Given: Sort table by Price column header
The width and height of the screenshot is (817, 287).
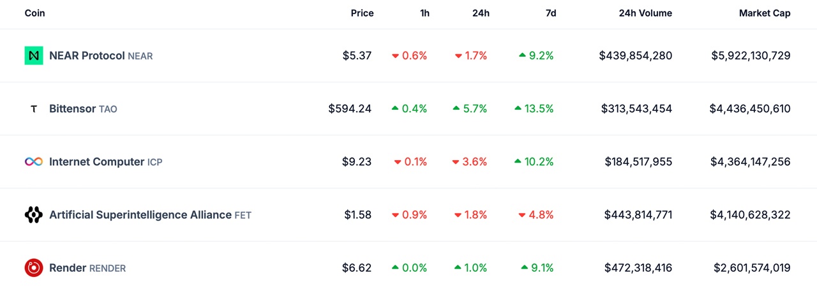Looking at the screenshot, I should [362, 13].
